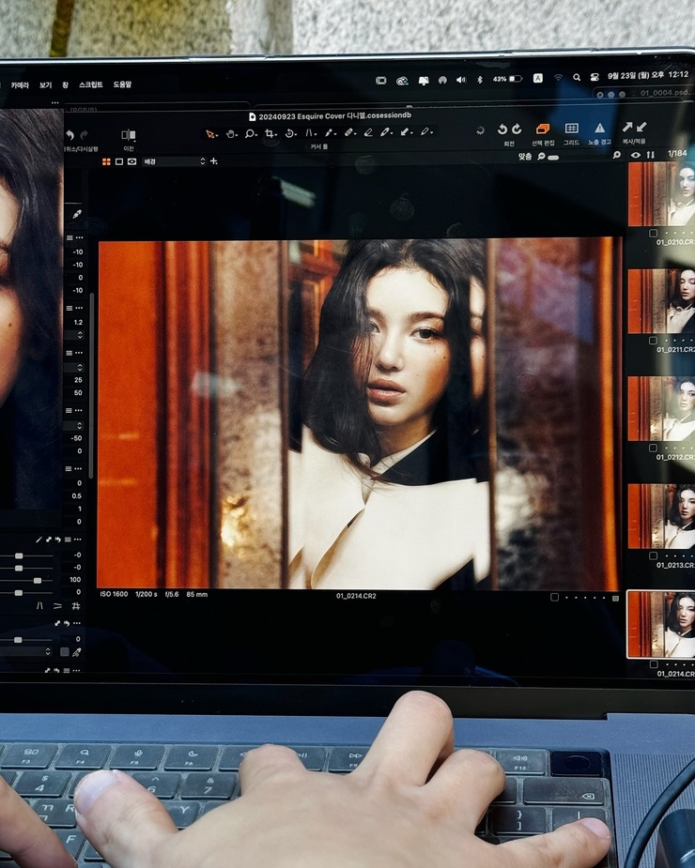Screen dimensions: 695x868
Task: Open the zoom loupe tool dropdown arrow
Action: (255, 134)
